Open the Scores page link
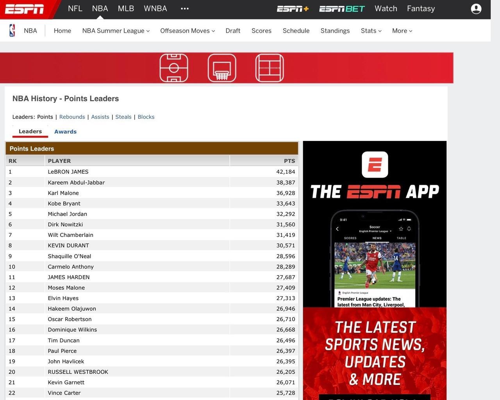This screenshot has width=500, height=400. tap(261, 31)
